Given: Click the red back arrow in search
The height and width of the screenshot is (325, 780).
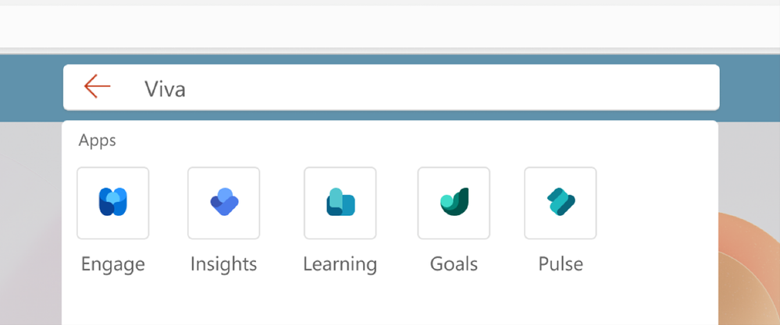Looking at the screenshot, I should pos(97,87).
